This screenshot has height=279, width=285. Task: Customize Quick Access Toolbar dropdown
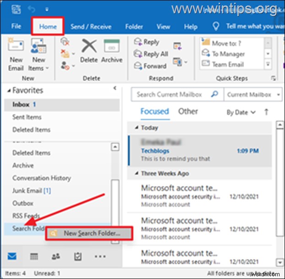point(47,10)
